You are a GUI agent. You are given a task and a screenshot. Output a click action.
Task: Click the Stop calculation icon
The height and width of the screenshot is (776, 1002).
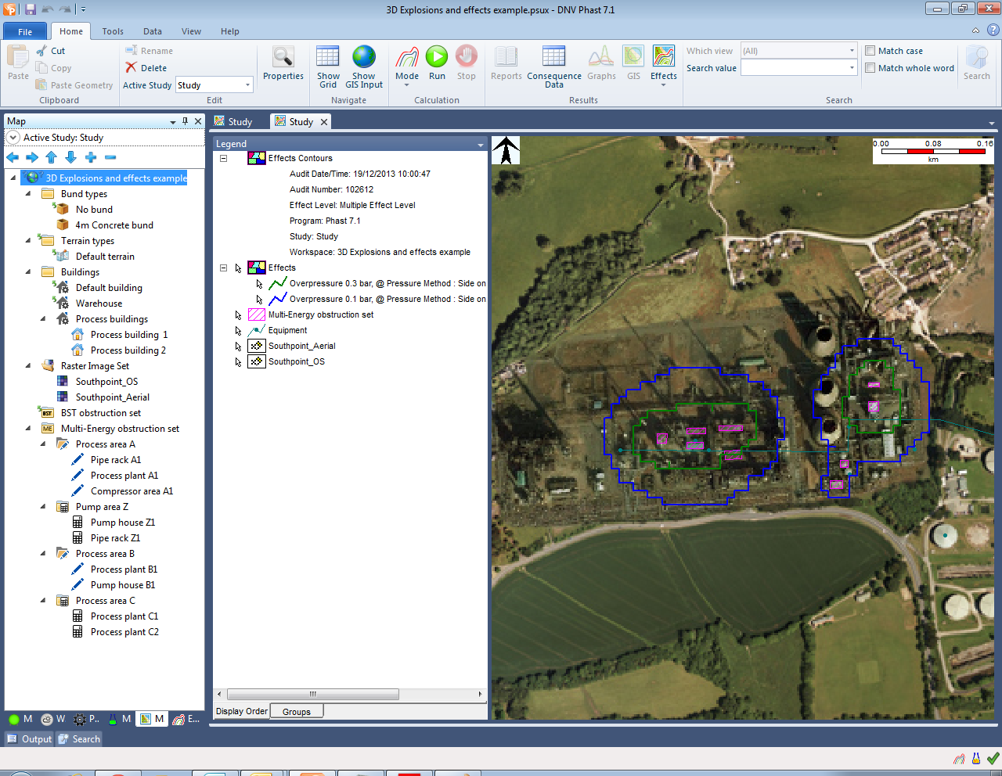click(x=467, y=63)
